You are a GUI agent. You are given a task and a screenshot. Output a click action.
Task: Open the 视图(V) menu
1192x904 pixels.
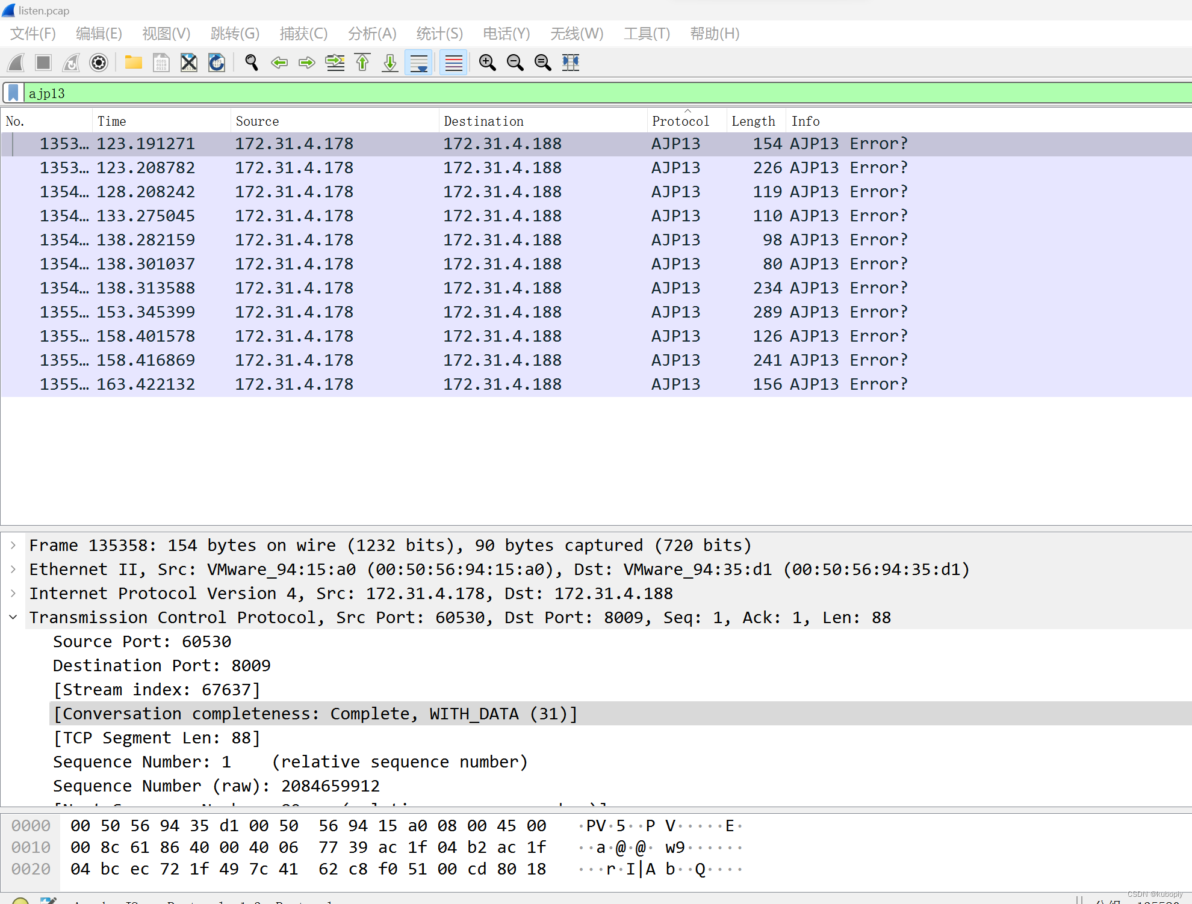pyautogui.click(x=166, y=34)
